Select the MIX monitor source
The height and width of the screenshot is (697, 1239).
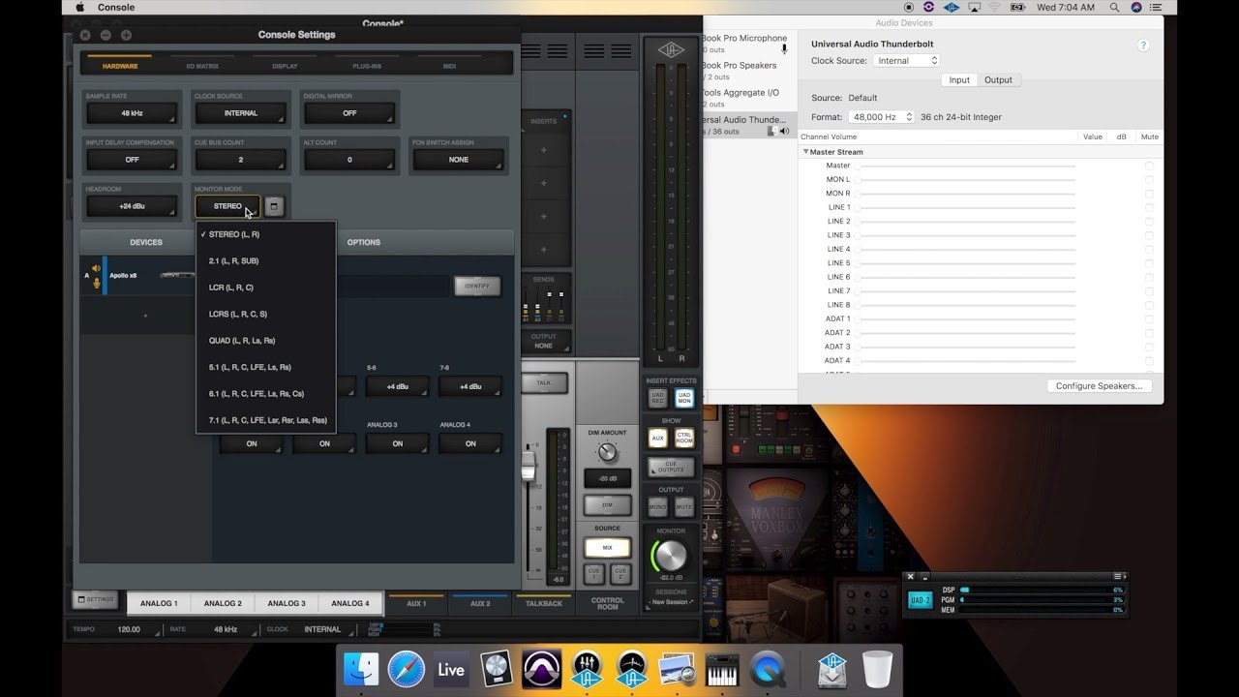[x=607, y=547]
